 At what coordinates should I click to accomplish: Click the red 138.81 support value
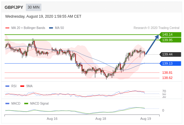coord(167,73)
